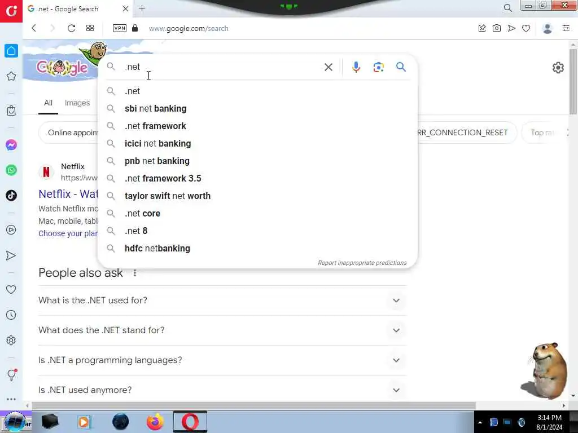Open TikTok in the sidebar

click(x=11, y=195)
